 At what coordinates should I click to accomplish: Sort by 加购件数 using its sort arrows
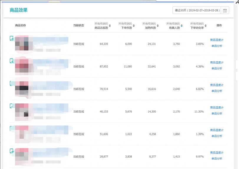click(158, 26)
